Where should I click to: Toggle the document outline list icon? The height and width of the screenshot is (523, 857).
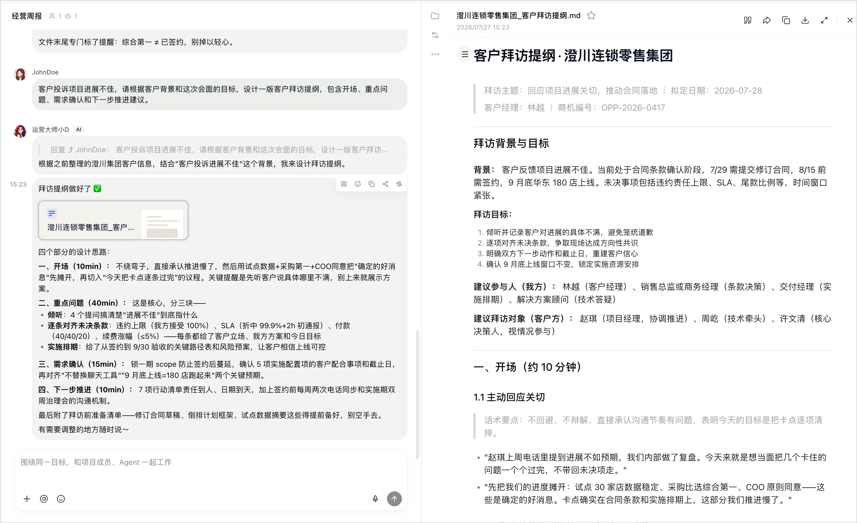pos(465,54)
